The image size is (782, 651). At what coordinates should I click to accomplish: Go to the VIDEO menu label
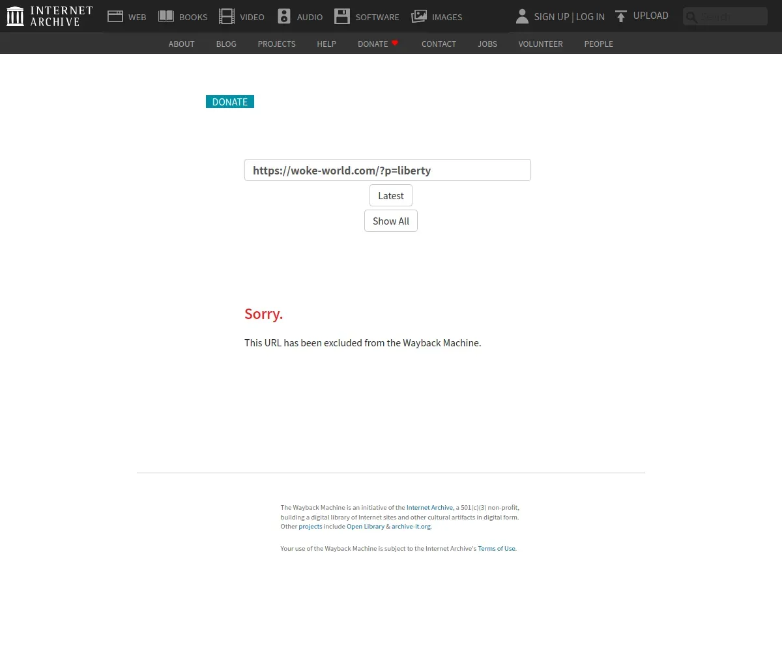point(252,17)
